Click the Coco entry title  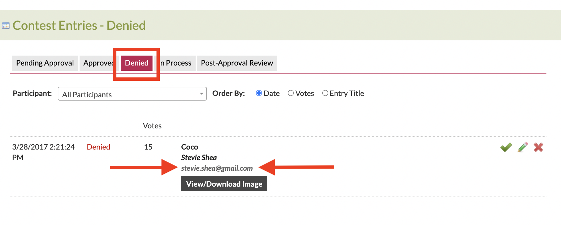[190, 147]
